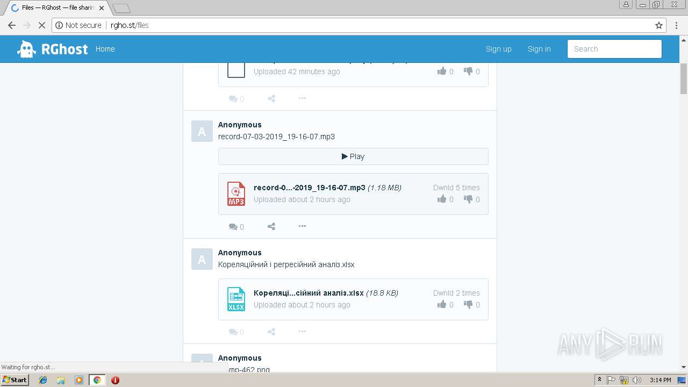Open the Sign up page
This screenshot has width=688, height=387.
point(498,49)
